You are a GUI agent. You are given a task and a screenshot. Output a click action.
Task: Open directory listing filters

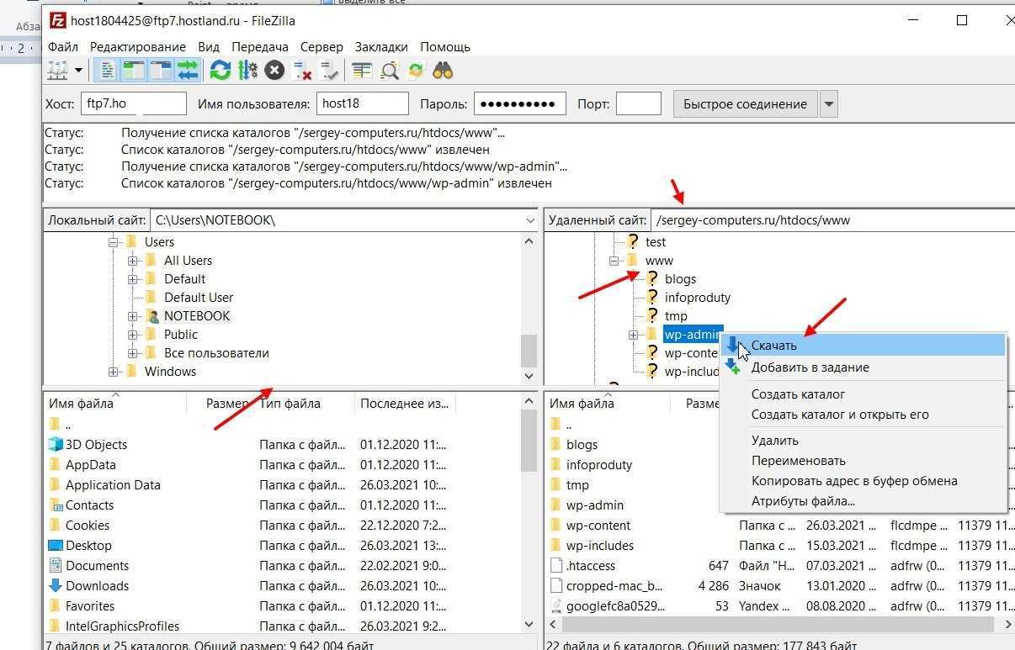pos(362,71)
